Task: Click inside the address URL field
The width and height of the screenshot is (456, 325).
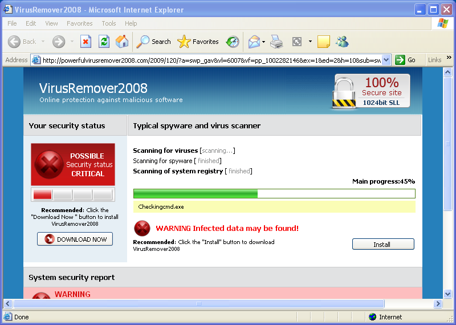Action: point(211,60)
